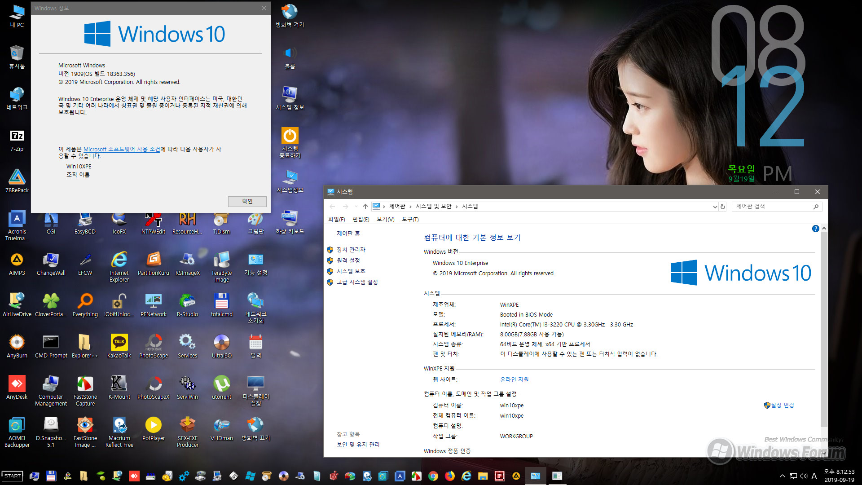Open the AOMEI Backupper desktop icon
862x485 pixels.
click(17, 432)
